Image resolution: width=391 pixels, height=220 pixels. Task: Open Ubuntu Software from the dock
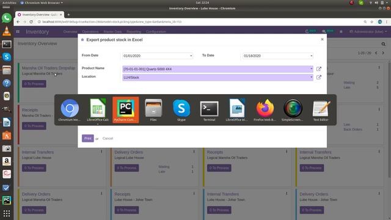tap(7, 136)
